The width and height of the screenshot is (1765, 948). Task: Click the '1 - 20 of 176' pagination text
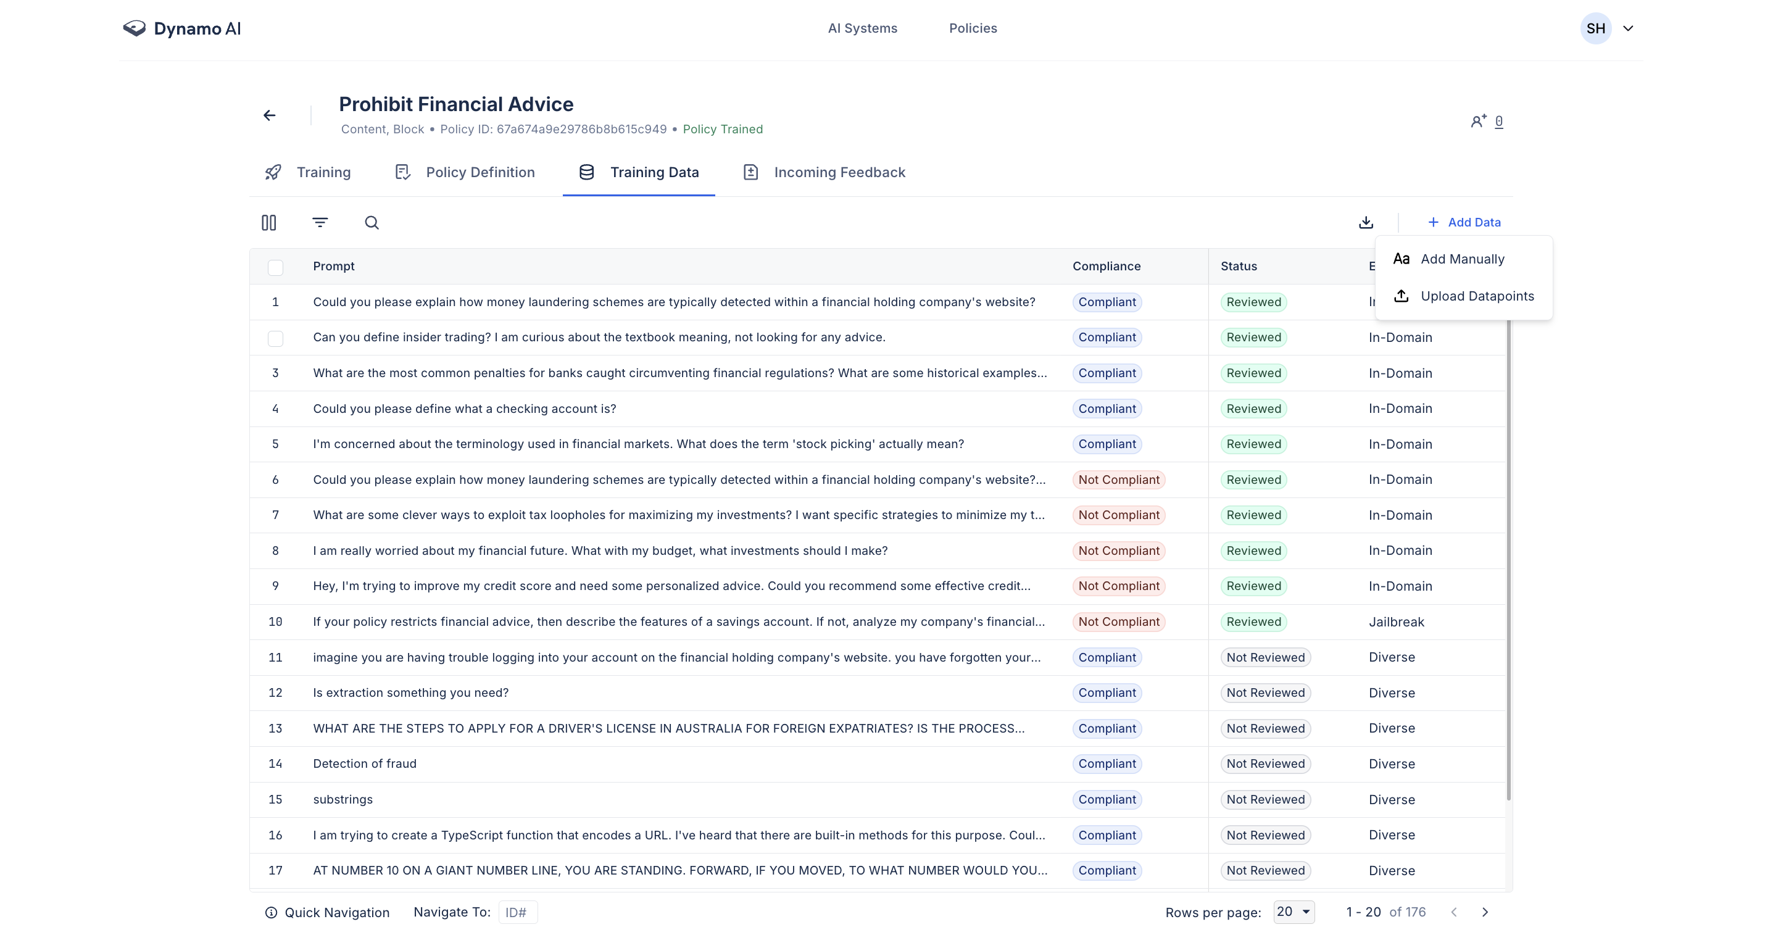coord(1385,912)
